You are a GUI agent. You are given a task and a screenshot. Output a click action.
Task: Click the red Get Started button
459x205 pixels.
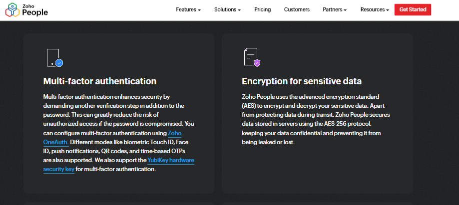click(413, 9)
